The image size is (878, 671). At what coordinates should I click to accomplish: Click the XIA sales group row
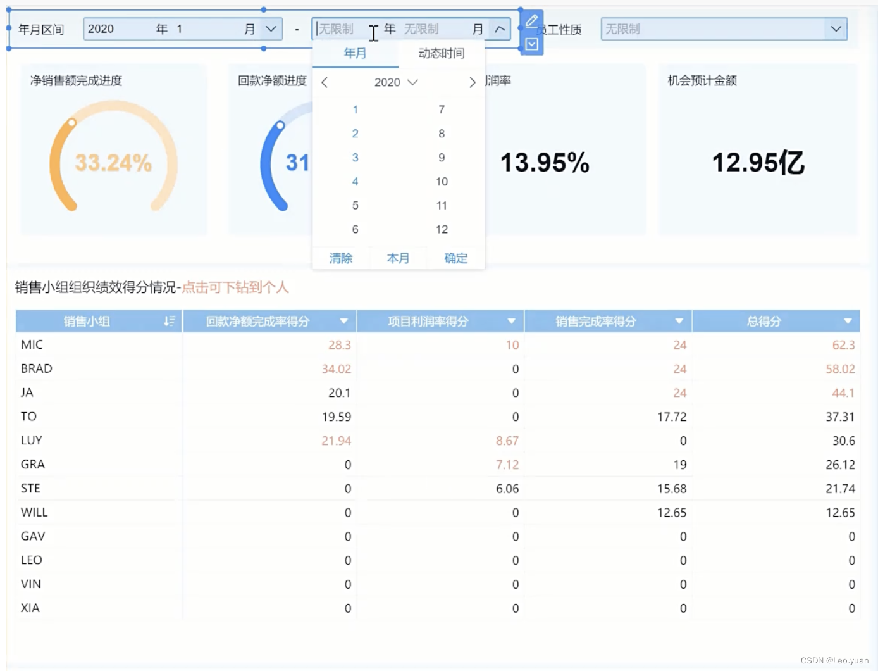point(438,608)
